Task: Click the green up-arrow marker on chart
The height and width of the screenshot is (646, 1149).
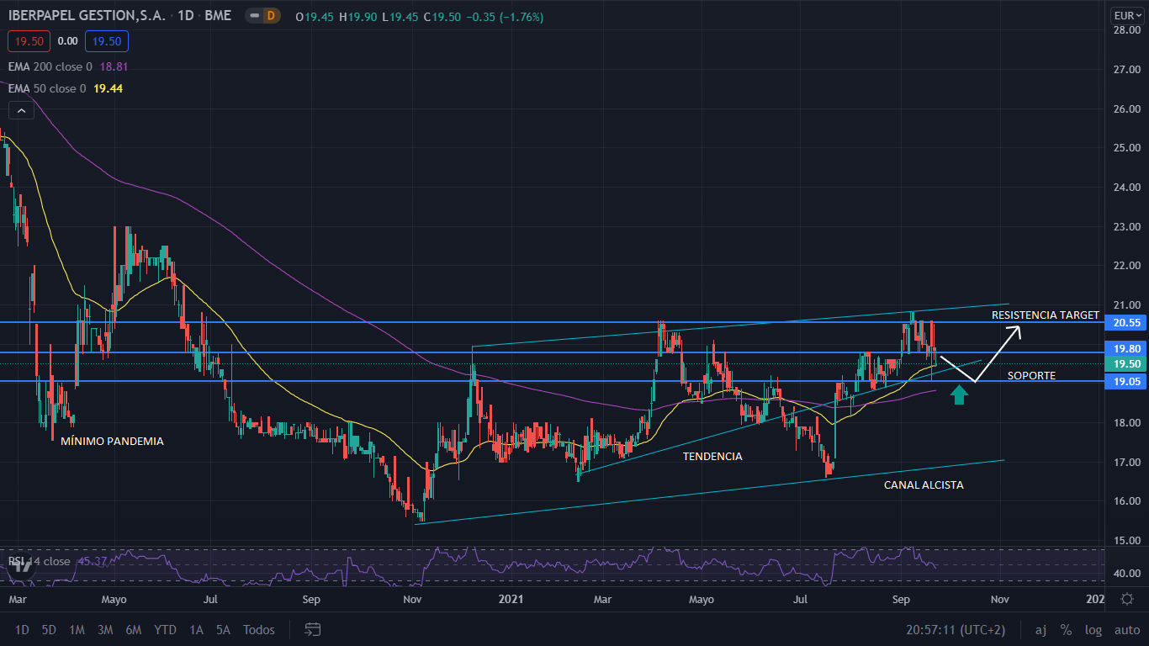Action: (x=958, y=394)
